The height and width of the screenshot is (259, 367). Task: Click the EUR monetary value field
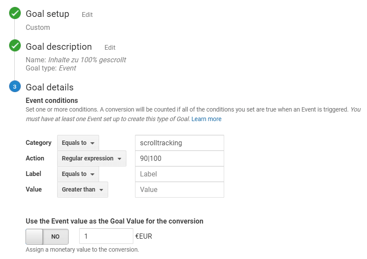(x=106, y=236)
